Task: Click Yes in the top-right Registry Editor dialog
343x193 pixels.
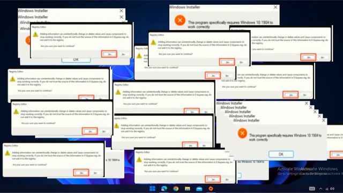Action: click(x=308, y=57)
